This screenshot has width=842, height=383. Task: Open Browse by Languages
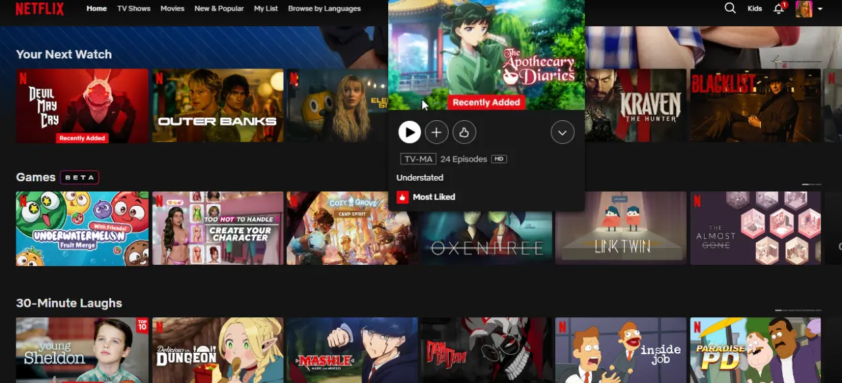(x=324, y=9)
